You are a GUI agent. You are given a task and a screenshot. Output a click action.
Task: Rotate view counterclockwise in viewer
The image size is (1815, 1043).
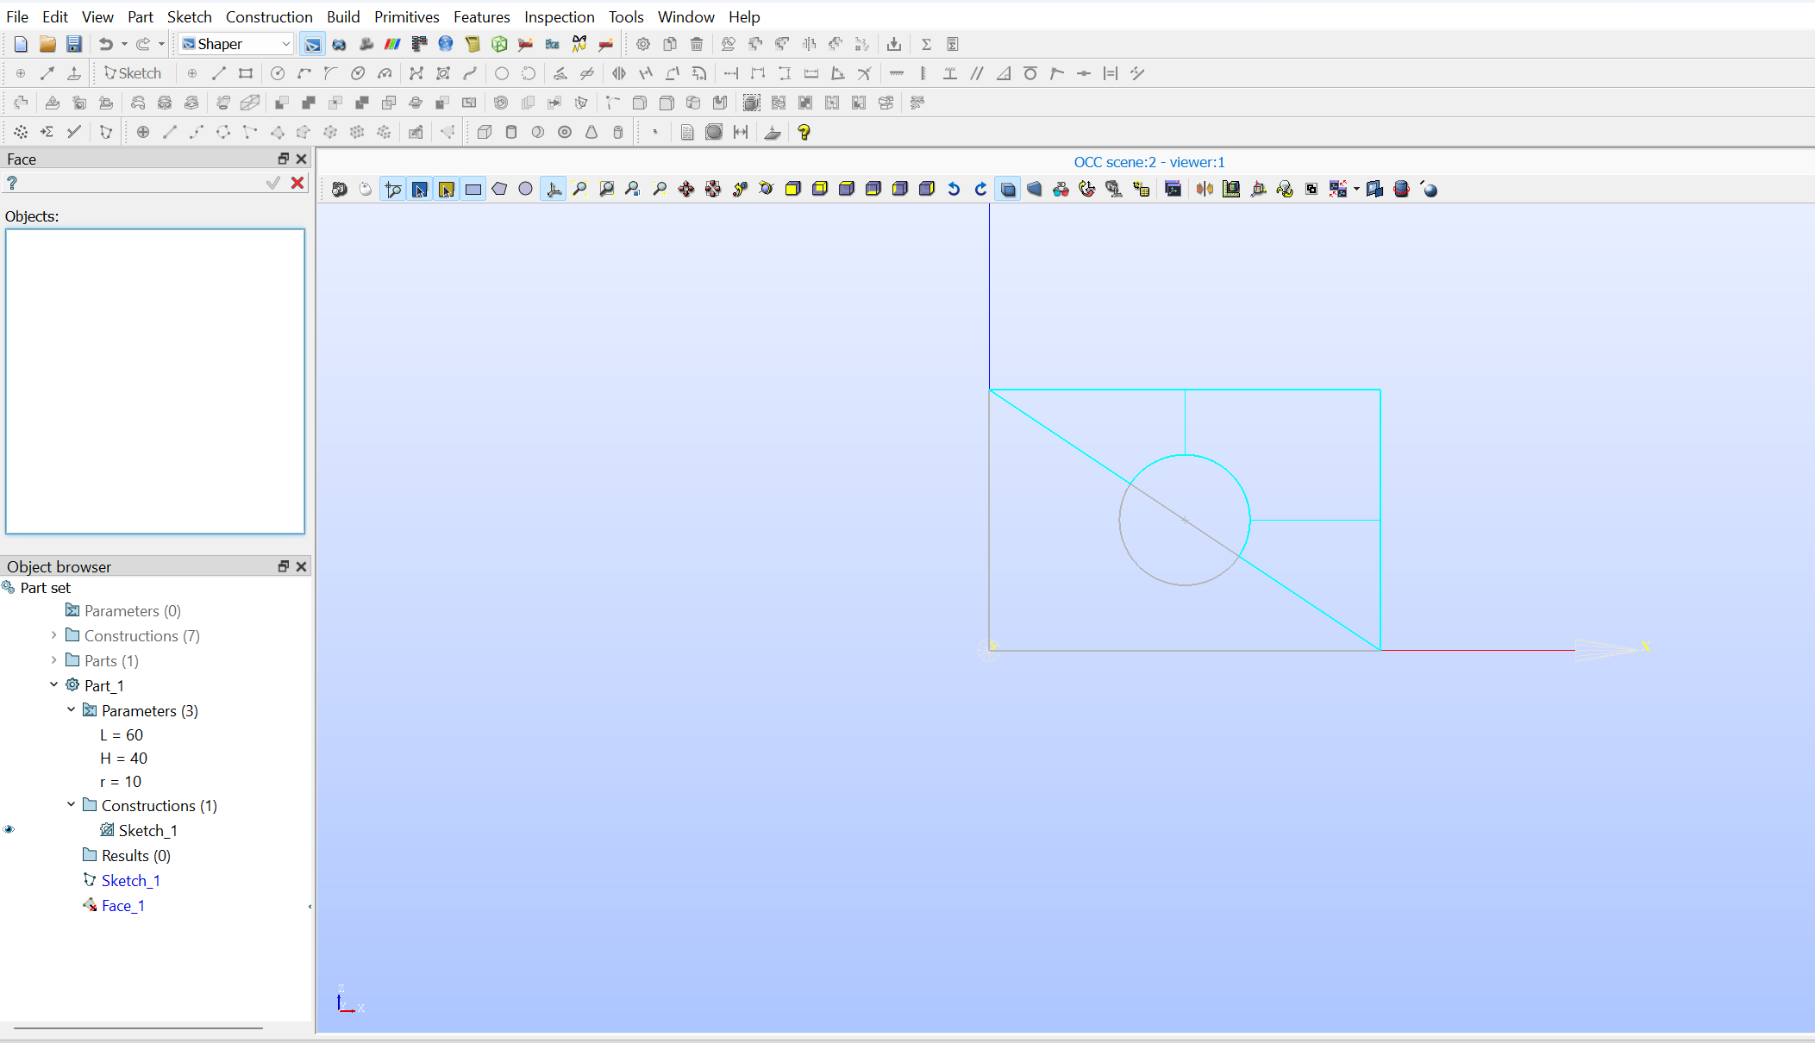pyautogui.click(x=954, y=190)
